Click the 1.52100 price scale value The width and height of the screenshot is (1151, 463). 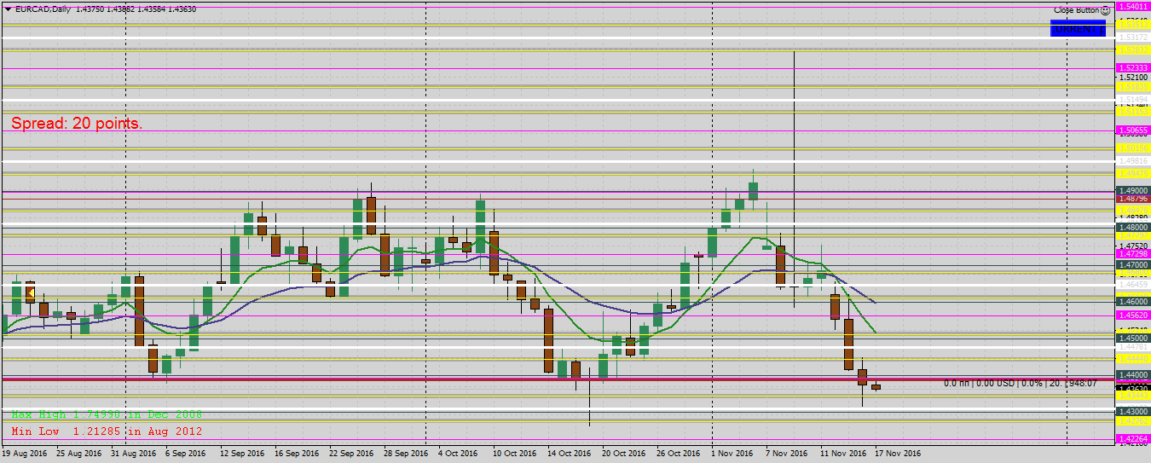pos(1133,77)
